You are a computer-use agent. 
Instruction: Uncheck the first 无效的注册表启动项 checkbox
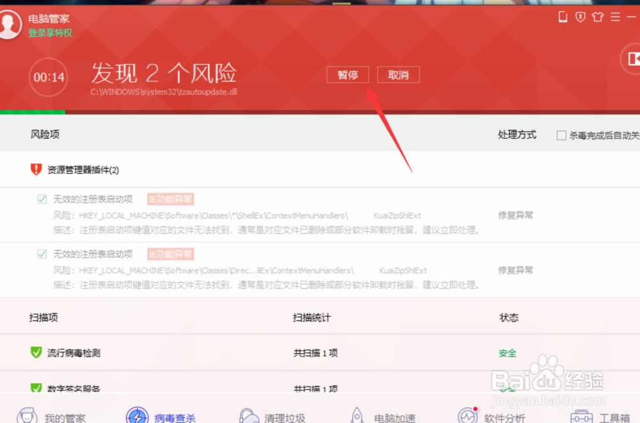point(42,199)
